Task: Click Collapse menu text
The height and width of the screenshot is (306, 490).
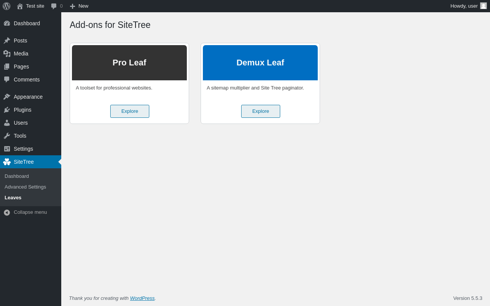Action: pos(30,212)
